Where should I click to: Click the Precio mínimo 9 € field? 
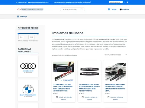point(21,37)
